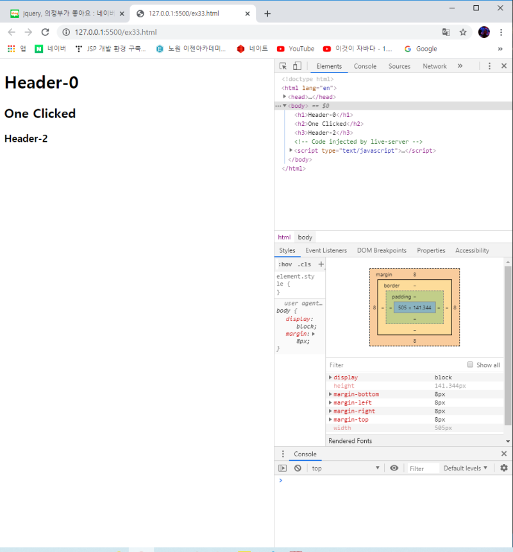Create a live expression using the eye icon
This screenshot has height=552, width=513.
[x=394, y=468]
